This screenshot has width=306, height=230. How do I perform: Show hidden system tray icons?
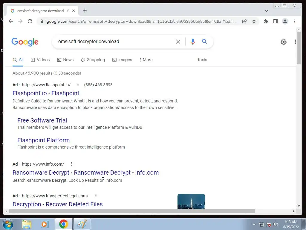[x=254, y=224]
